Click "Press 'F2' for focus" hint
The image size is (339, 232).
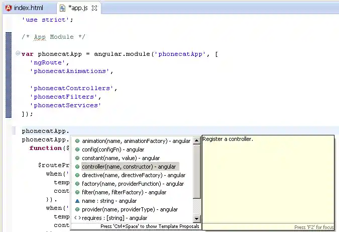point(314,227)
